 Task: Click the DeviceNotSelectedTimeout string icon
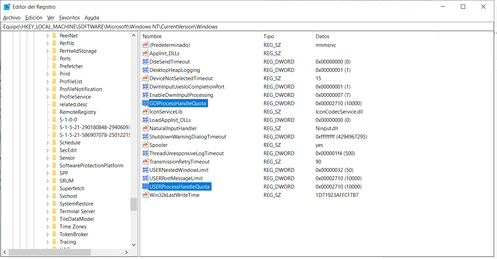pyautogui.click(x=145, y=78)
